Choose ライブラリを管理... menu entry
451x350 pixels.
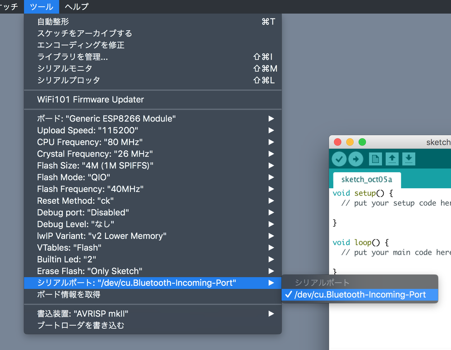(73, 57)
